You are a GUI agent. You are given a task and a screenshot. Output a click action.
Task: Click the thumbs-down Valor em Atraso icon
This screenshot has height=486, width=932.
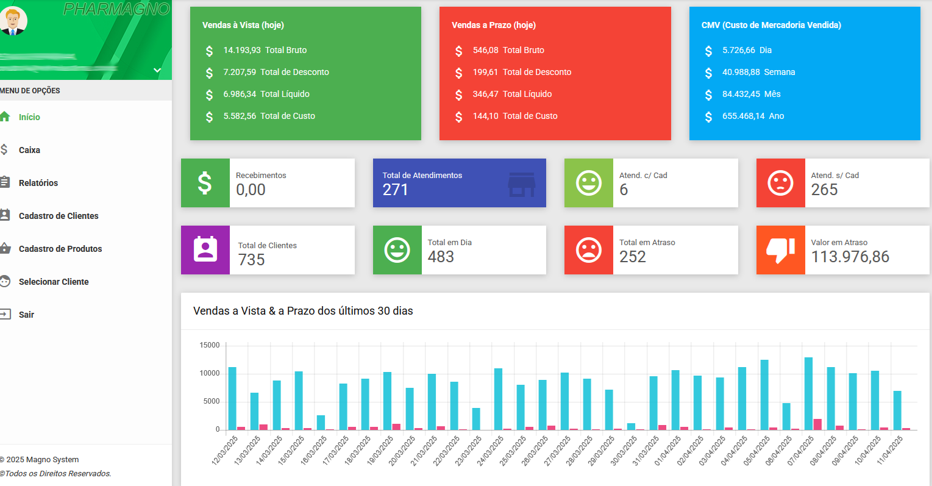(780, 250)
